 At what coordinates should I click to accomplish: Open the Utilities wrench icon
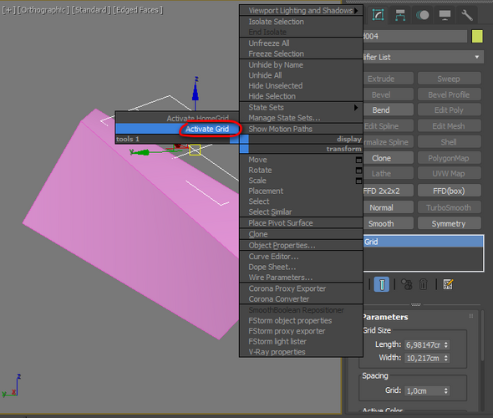(467, 15)
